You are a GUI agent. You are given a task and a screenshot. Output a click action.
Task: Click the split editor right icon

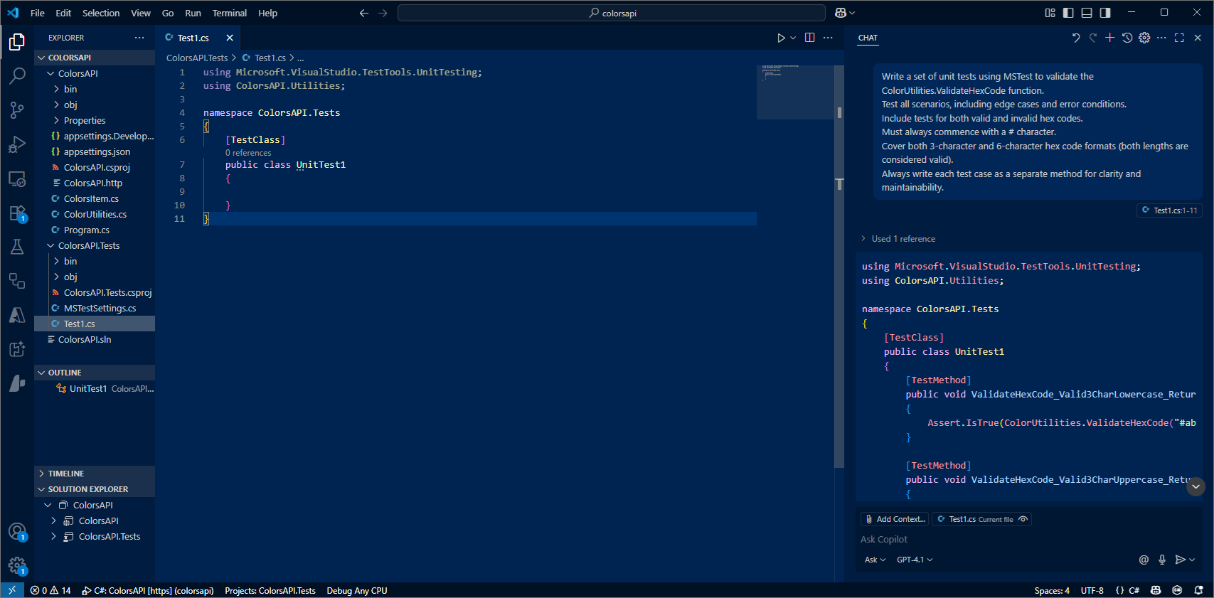click(809, 38)
